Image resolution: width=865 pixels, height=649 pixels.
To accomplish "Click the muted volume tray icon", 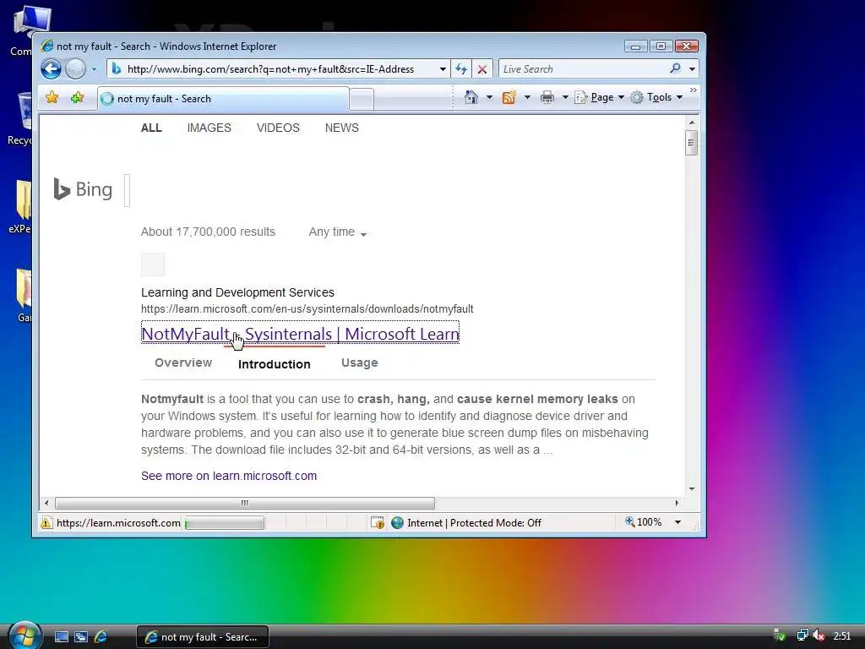I will pyautogui.click(x=819, y=635).
